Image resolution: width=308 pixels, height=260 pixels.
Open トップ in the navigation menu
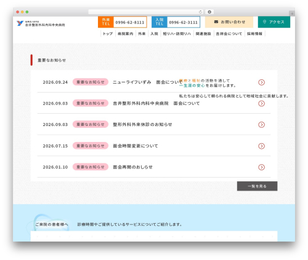pyautogui.click(x=108, y=34)
